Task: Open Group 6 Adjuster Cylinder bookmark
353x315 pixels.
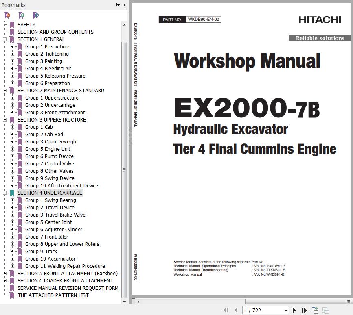Action: coord(54,229)
